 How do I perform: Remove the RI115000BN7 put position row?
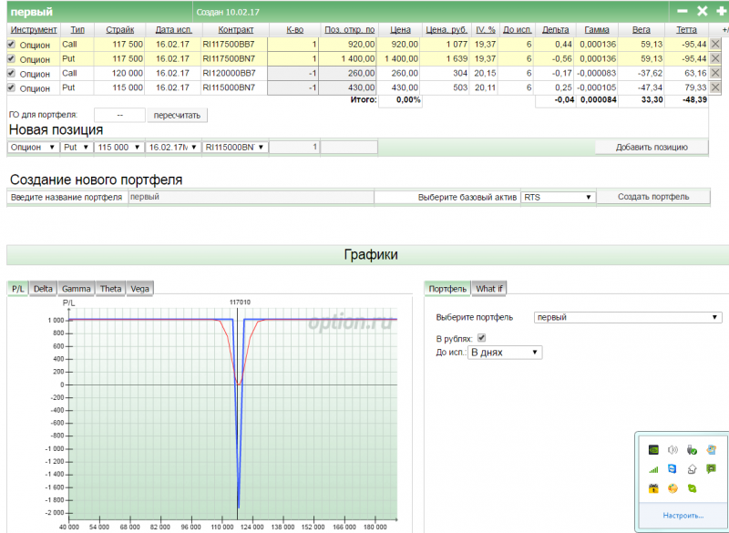[x=715, y=87]
